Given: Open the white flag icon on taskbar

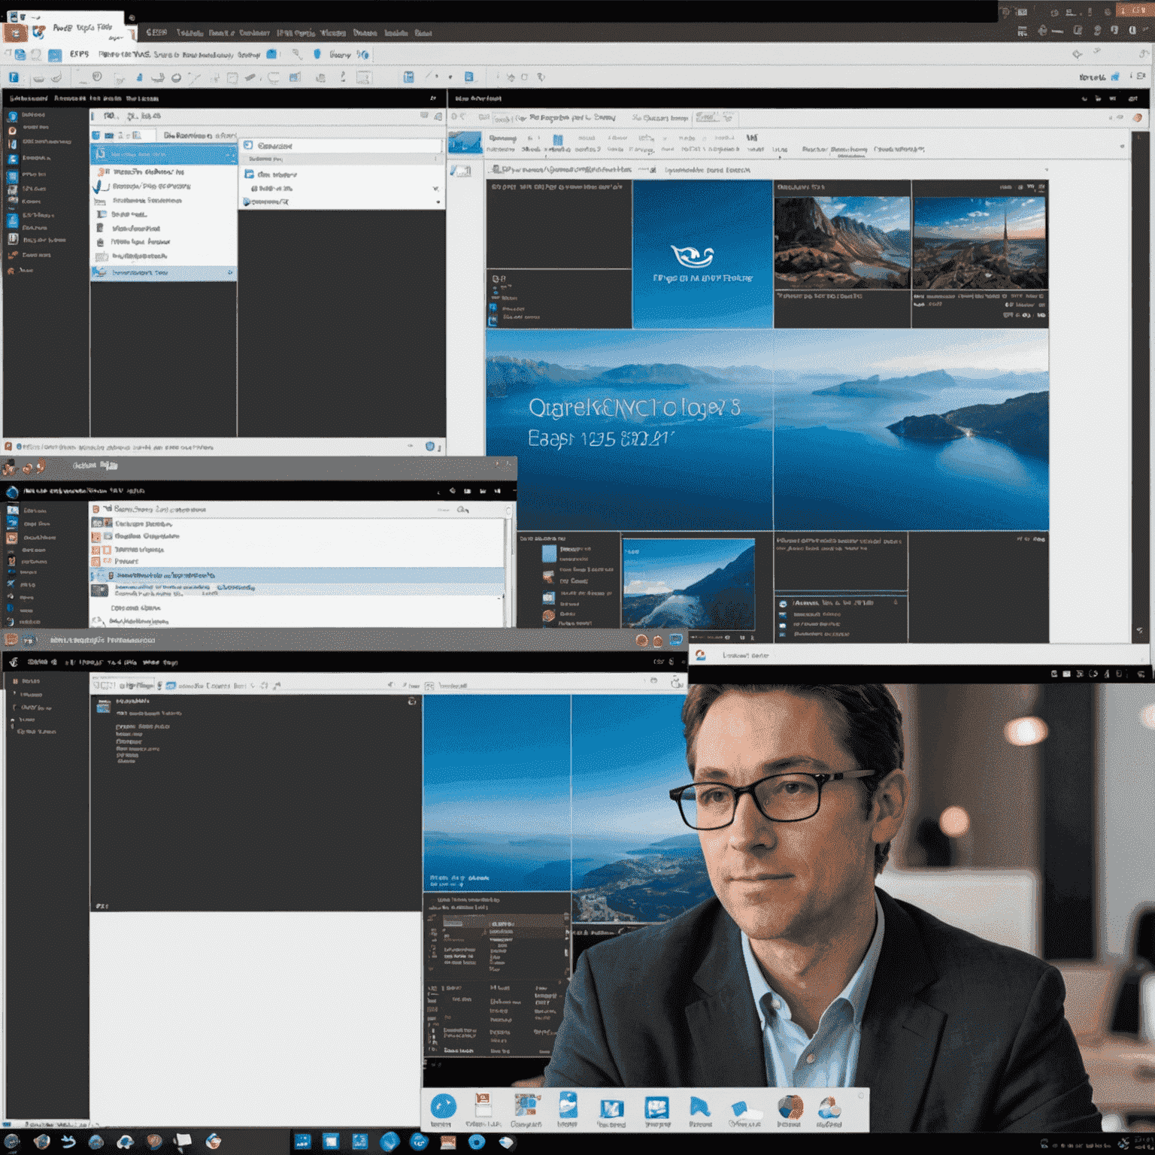Looking at the screenshot, I should pos(182,1142).
